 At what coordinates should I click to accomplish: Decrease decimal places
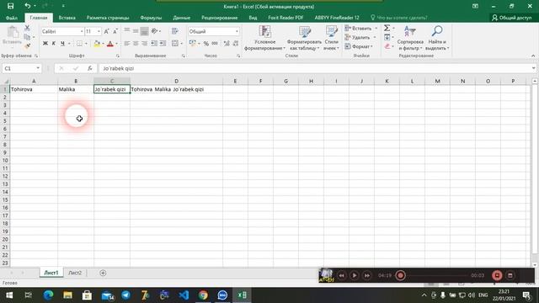(236, 43)
